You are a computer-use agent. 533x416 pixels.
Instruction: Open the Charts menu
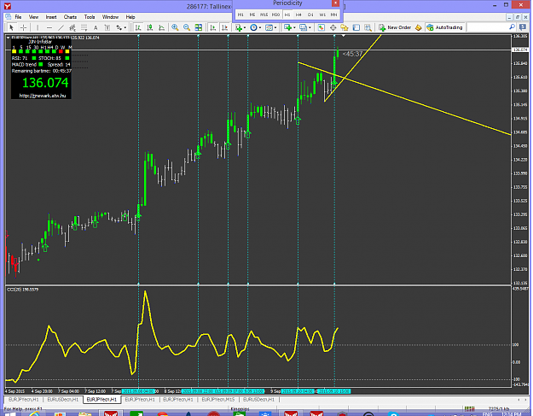[x=70, y=17]
